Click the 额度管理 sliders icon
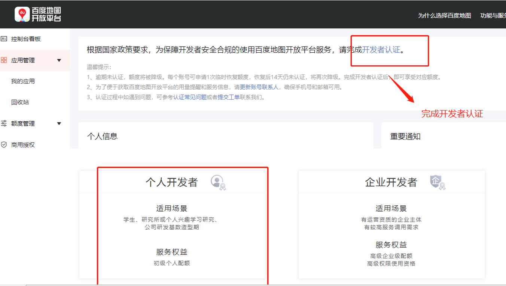Viewport: 506px width, 286px height. tap(4, 123)
